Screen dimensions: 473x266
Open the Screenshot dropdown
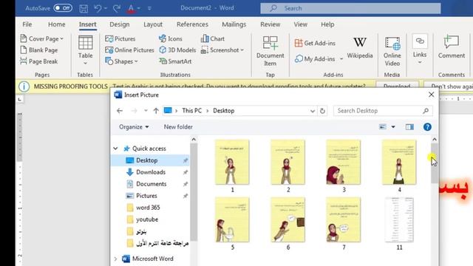tap(222, 50)
